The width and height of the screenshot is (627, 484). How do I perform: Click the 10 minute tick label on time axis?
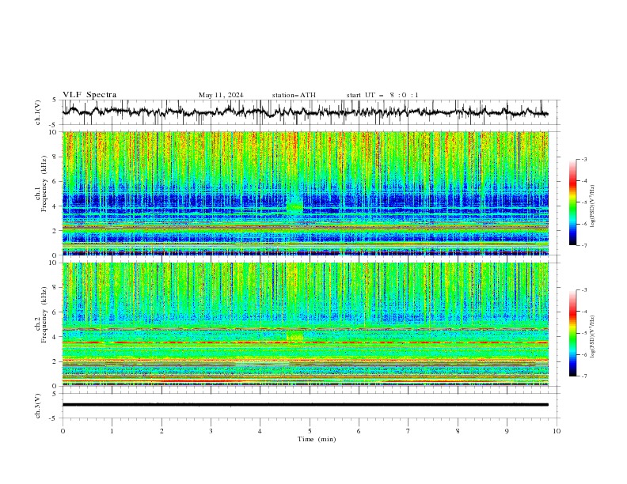tap(557, 431)
